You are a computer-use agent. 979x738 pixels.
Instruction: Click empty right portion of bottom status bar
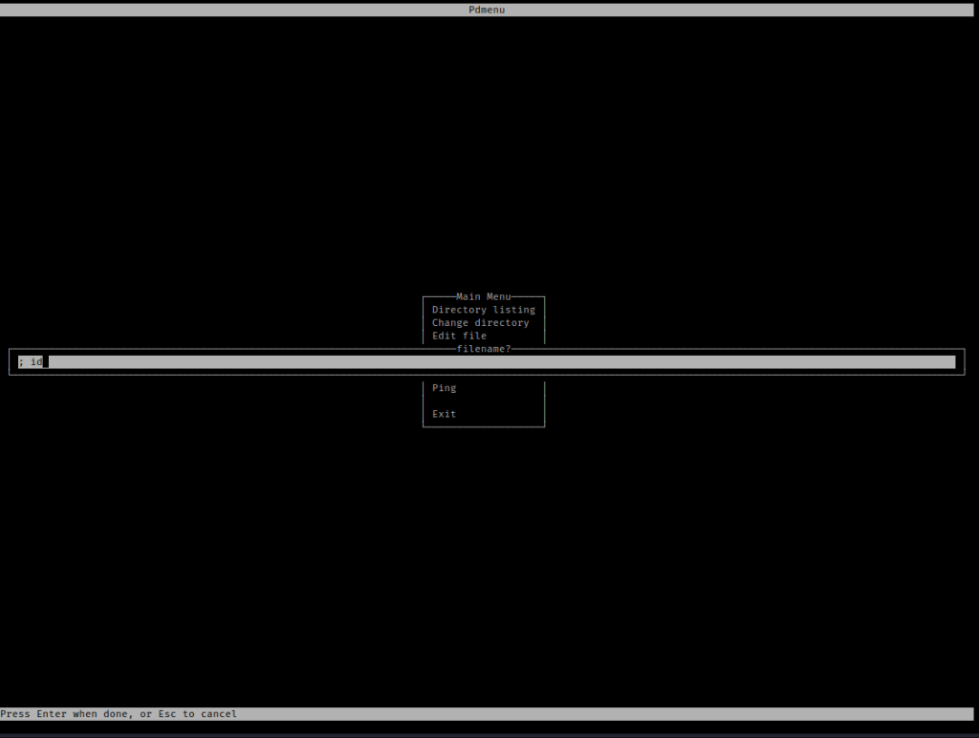pos(669,714)
